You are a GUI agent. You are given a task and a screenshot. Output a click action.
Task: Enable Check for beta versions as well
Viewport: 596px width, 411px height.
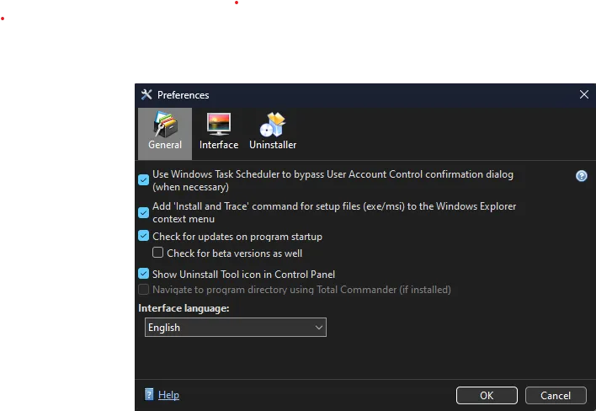coord(157,253)
